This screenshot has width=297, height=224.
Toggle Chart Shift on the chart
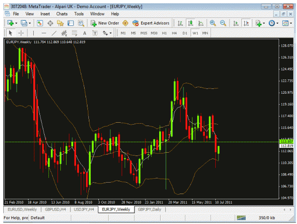(246, 23)
